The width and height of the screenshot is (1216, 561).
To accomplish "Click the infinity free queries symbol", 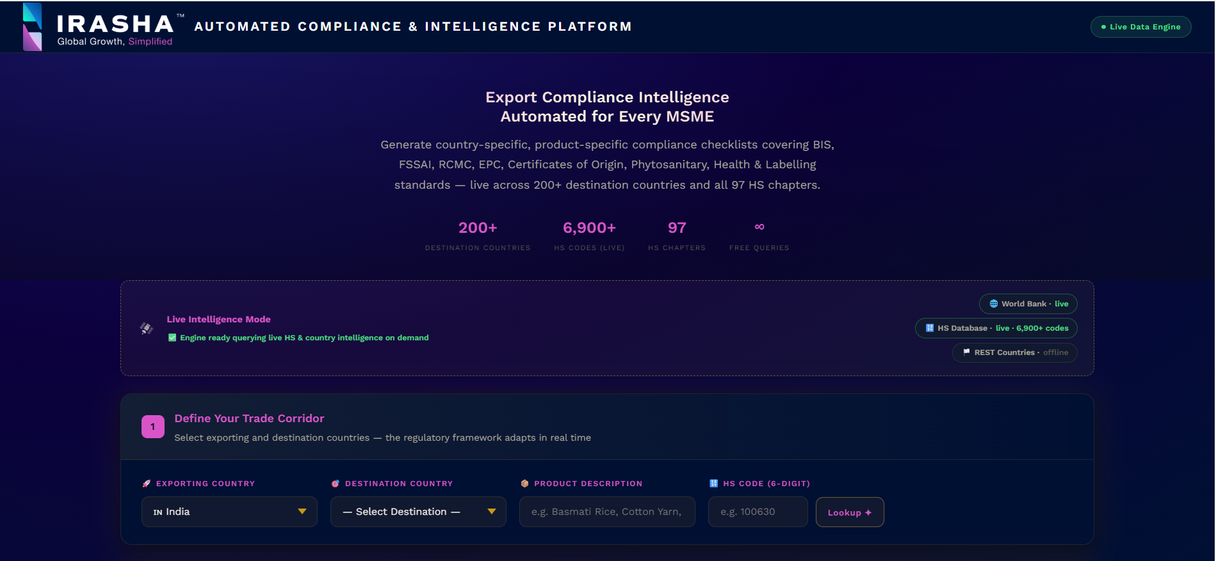I will coord(759,227).
